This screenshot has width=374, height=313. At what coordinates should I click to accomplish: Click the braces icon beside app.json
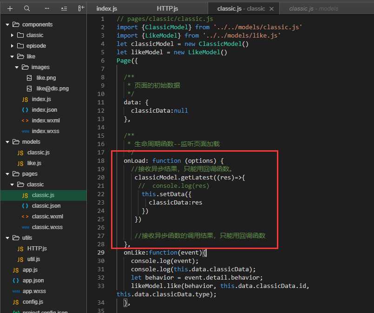coord(16,281)
